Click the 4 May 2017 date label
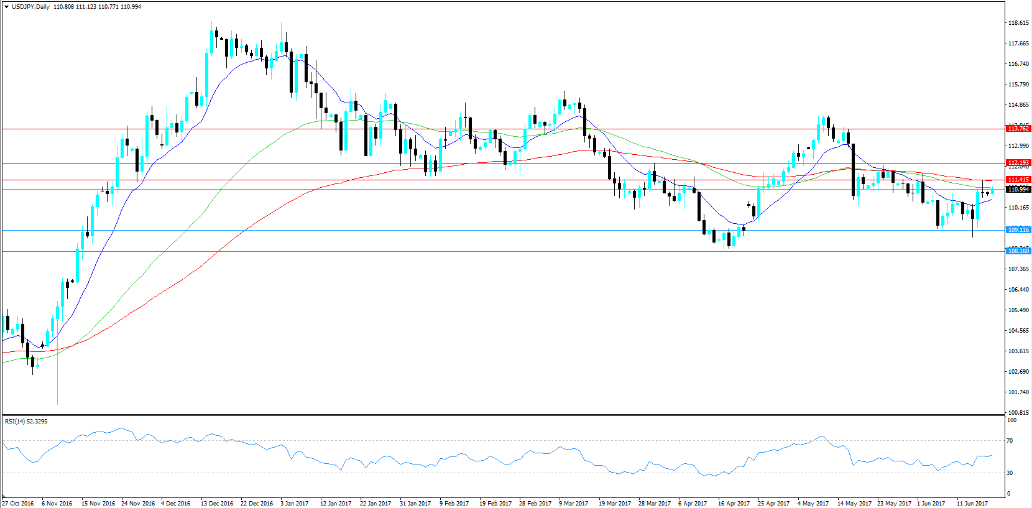The image size is (1032, 508). point(813,504)
